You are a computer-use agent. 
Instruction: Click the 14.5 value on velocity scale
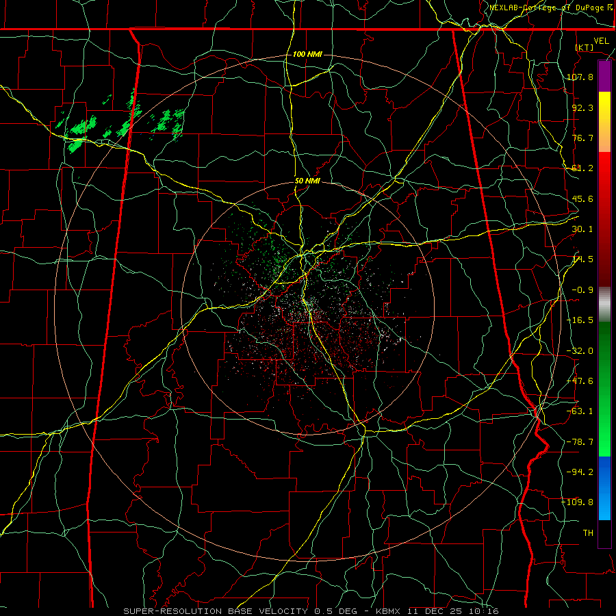coord(582,259)
